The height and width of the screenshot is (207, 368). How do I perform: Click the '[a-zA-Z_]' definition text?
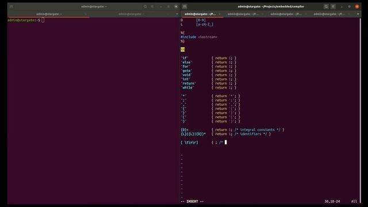[x=205, y=24]
